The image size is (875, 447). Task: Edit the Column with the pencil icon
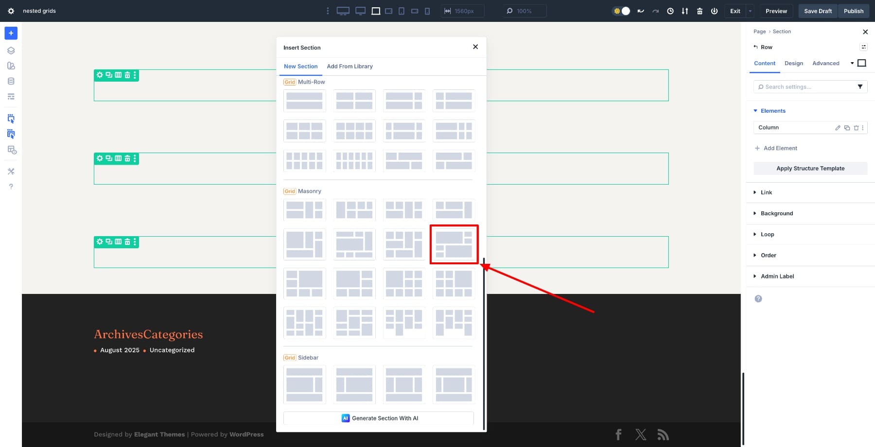[x=838, y=128]
